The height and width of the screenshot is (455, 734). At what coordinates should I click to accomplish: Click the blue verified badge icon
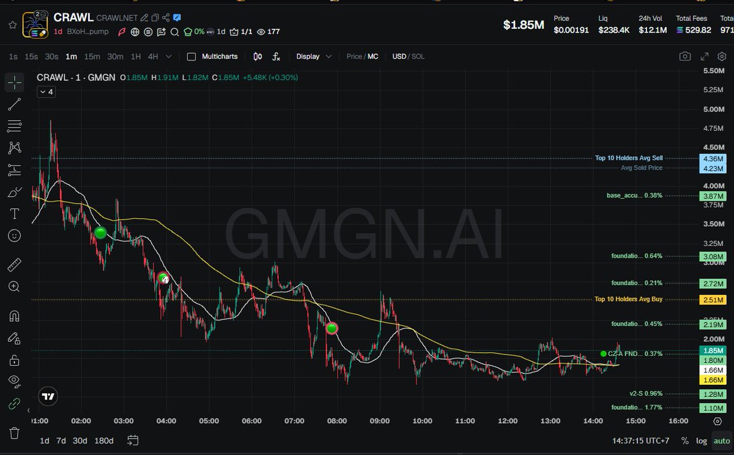177,18
